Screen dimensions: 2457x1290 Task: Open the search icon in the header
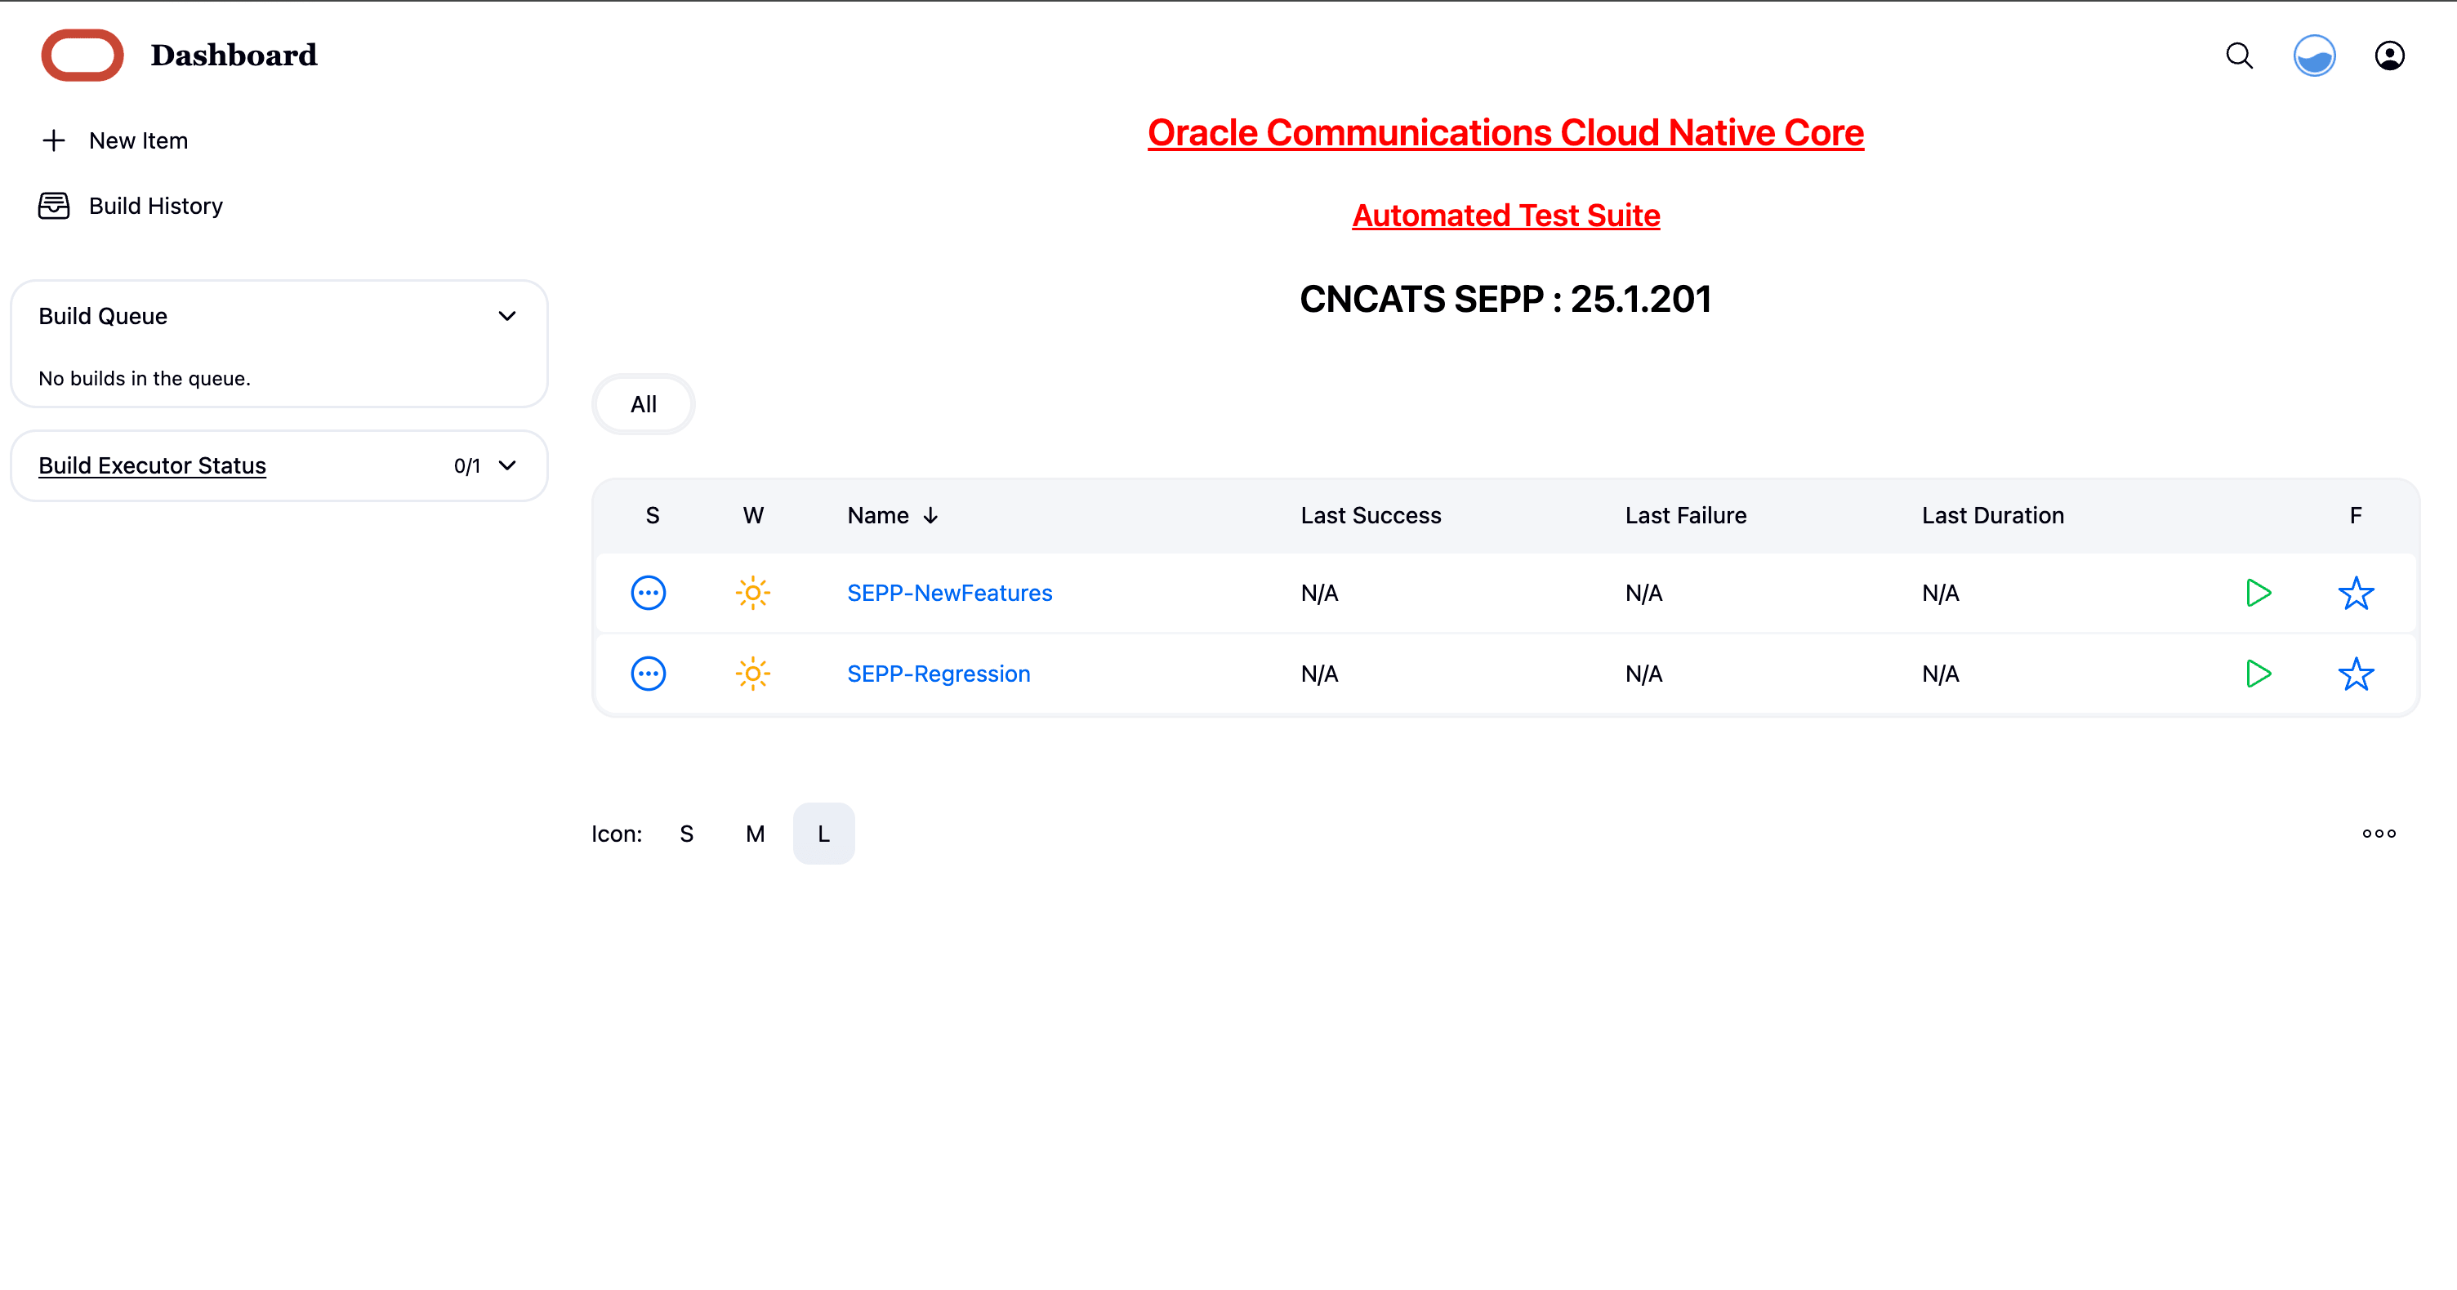tap(2239, 56)
